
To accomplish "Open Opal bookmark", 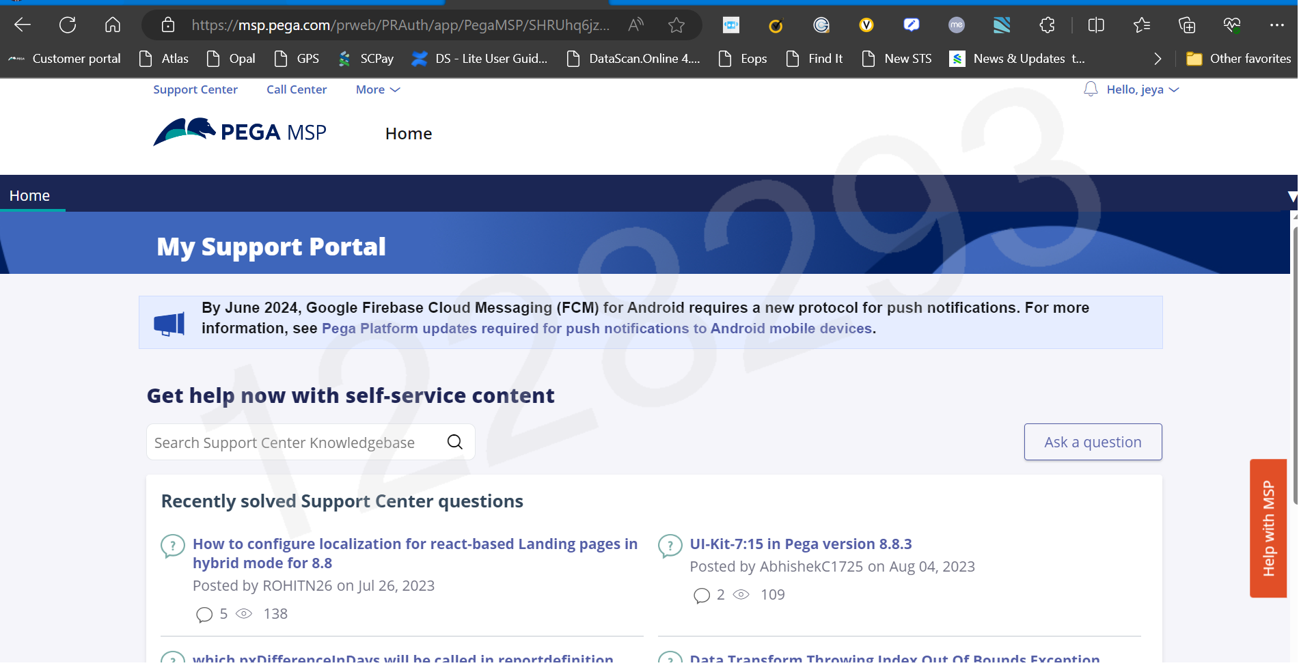I will (x=231, y=59).
